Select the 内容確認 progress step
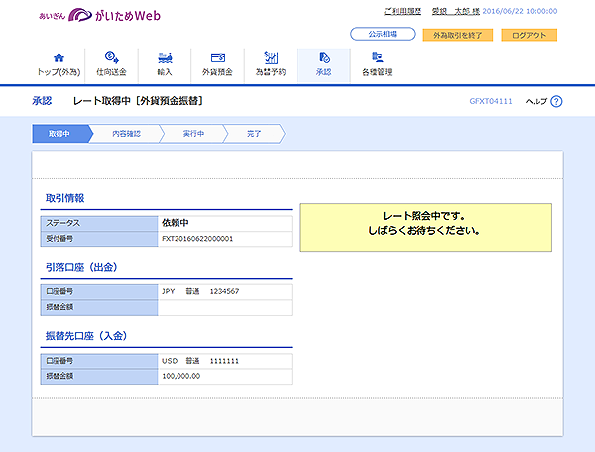595x452 pixels. coord(126,134)
